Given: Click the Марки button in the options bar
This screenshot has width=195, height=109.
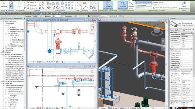Looking at the screenshot, I should (x=103, y=16).
